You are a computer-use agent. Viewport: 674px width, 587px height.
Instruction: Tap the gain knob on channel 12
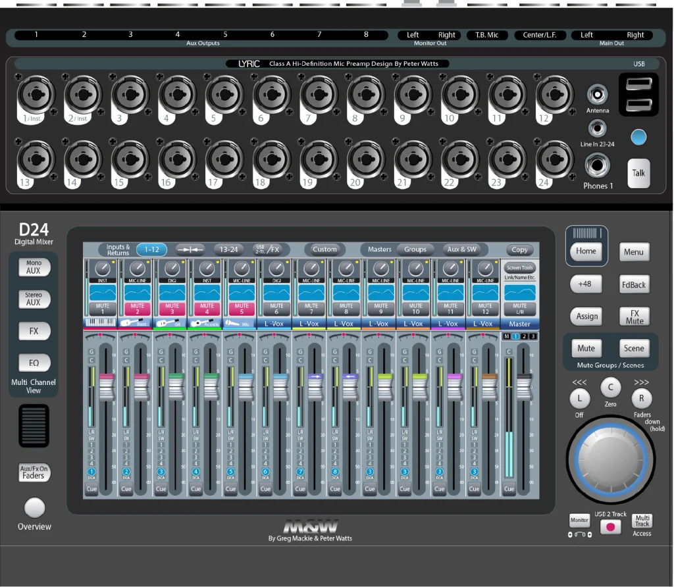click(486, 268)
